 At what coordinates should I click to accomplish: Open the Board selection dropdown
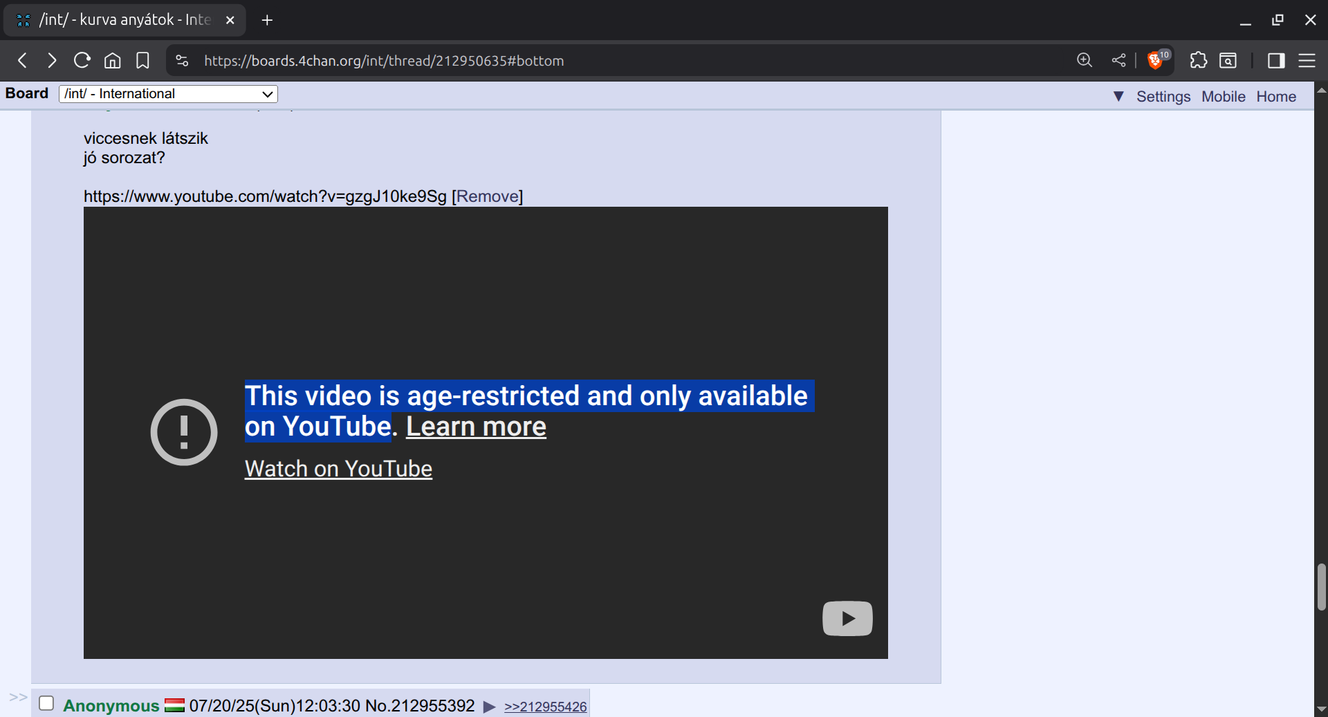click(169, 94)
